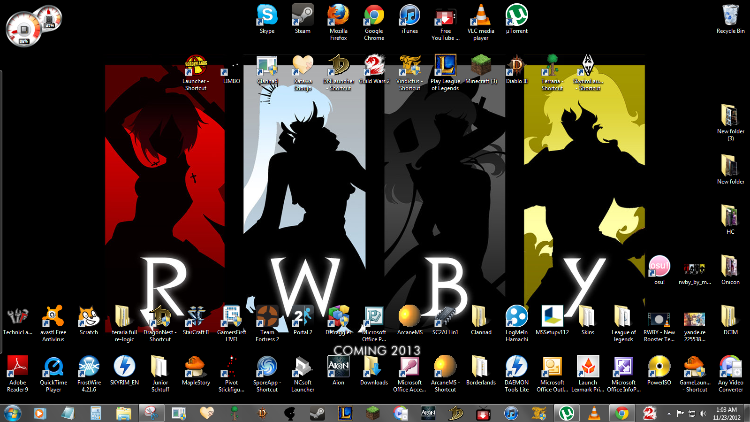Click the Adobe Reader 9 icon
This screenshot has height=422, width=750.
tap(17, 374)
